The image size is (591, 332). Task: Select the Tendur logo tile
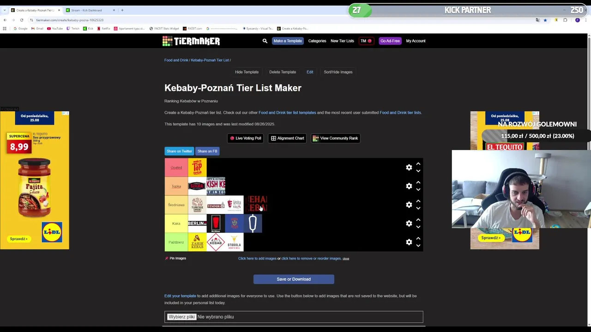[x=216, y=205]
